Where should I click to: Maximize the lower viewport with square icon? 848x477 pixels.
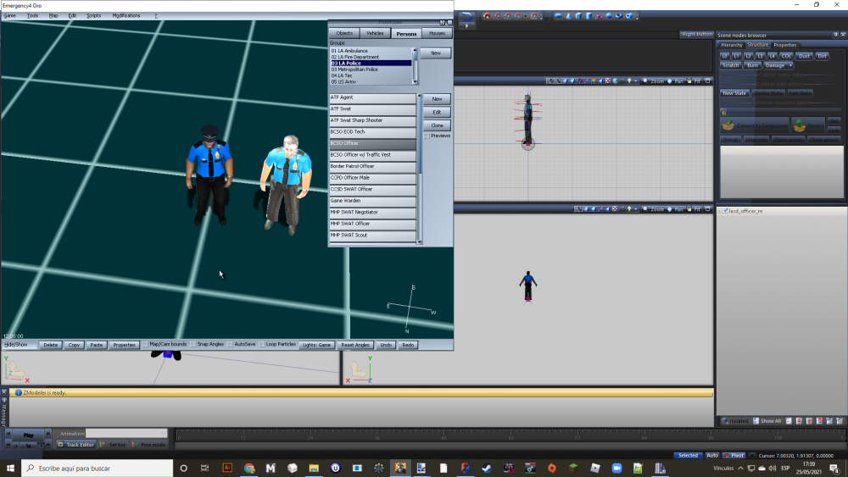[708, 209]
